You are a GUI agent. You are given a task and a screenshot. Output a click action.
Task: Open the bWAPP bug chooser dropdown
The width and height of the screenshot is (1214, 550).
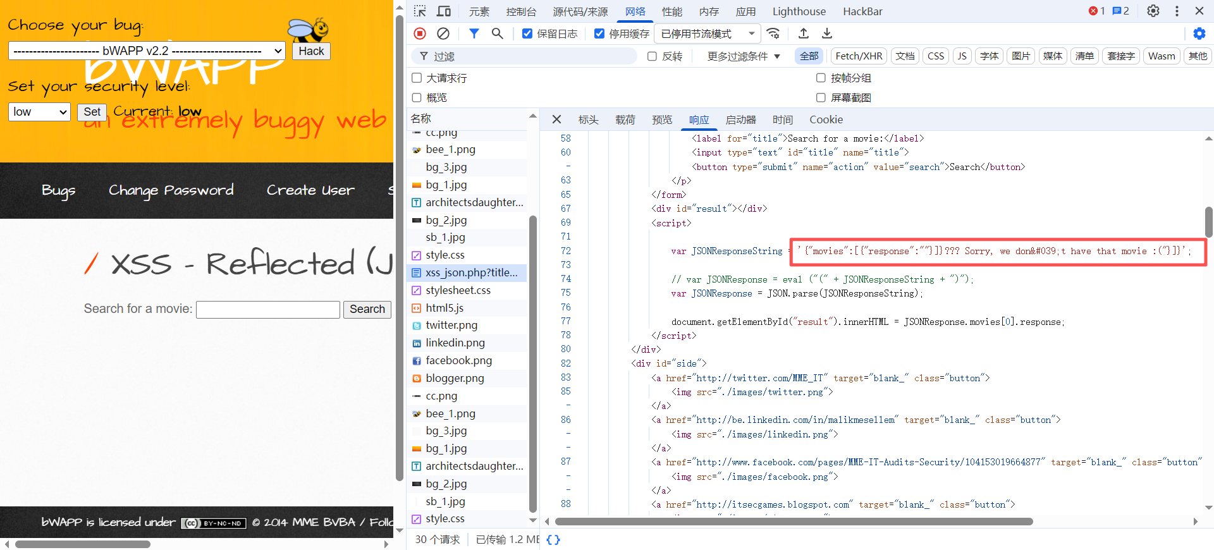147,51
